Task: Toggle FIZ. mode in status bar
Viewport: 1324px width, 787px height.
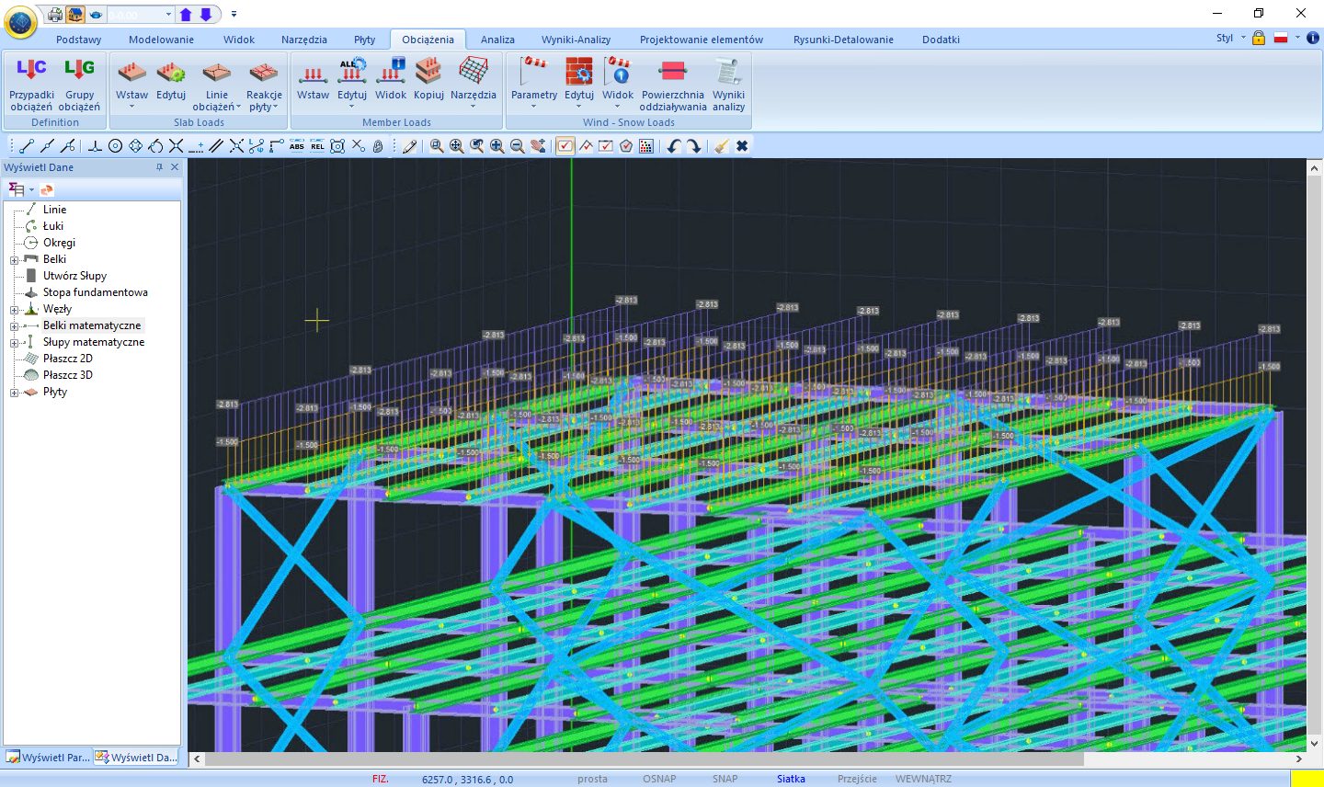Action: click(380, 779)
